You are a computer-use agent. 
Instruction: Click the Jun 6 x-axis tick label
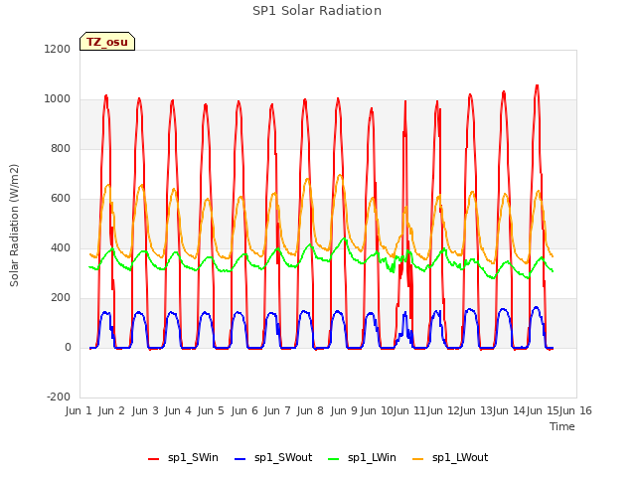244,410
